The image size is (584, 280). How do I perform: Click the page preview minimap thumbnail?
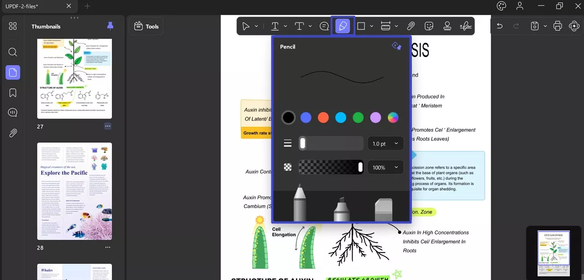point(553,253)
